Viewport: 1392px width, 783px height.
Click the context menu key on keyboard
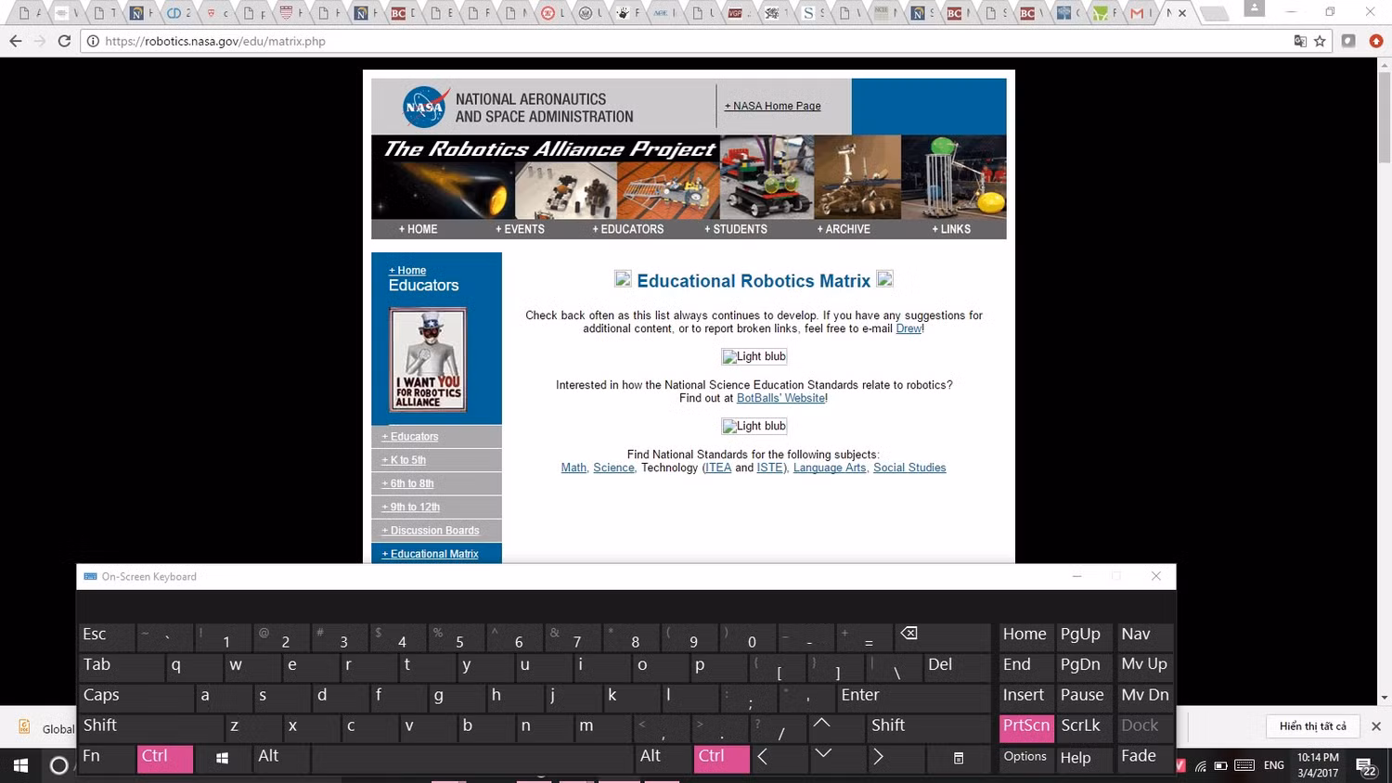click(x=959, y=758)
